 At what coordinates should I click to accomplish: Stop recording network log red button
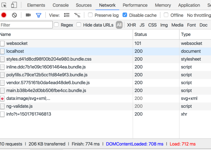click(x=4, y=15)
